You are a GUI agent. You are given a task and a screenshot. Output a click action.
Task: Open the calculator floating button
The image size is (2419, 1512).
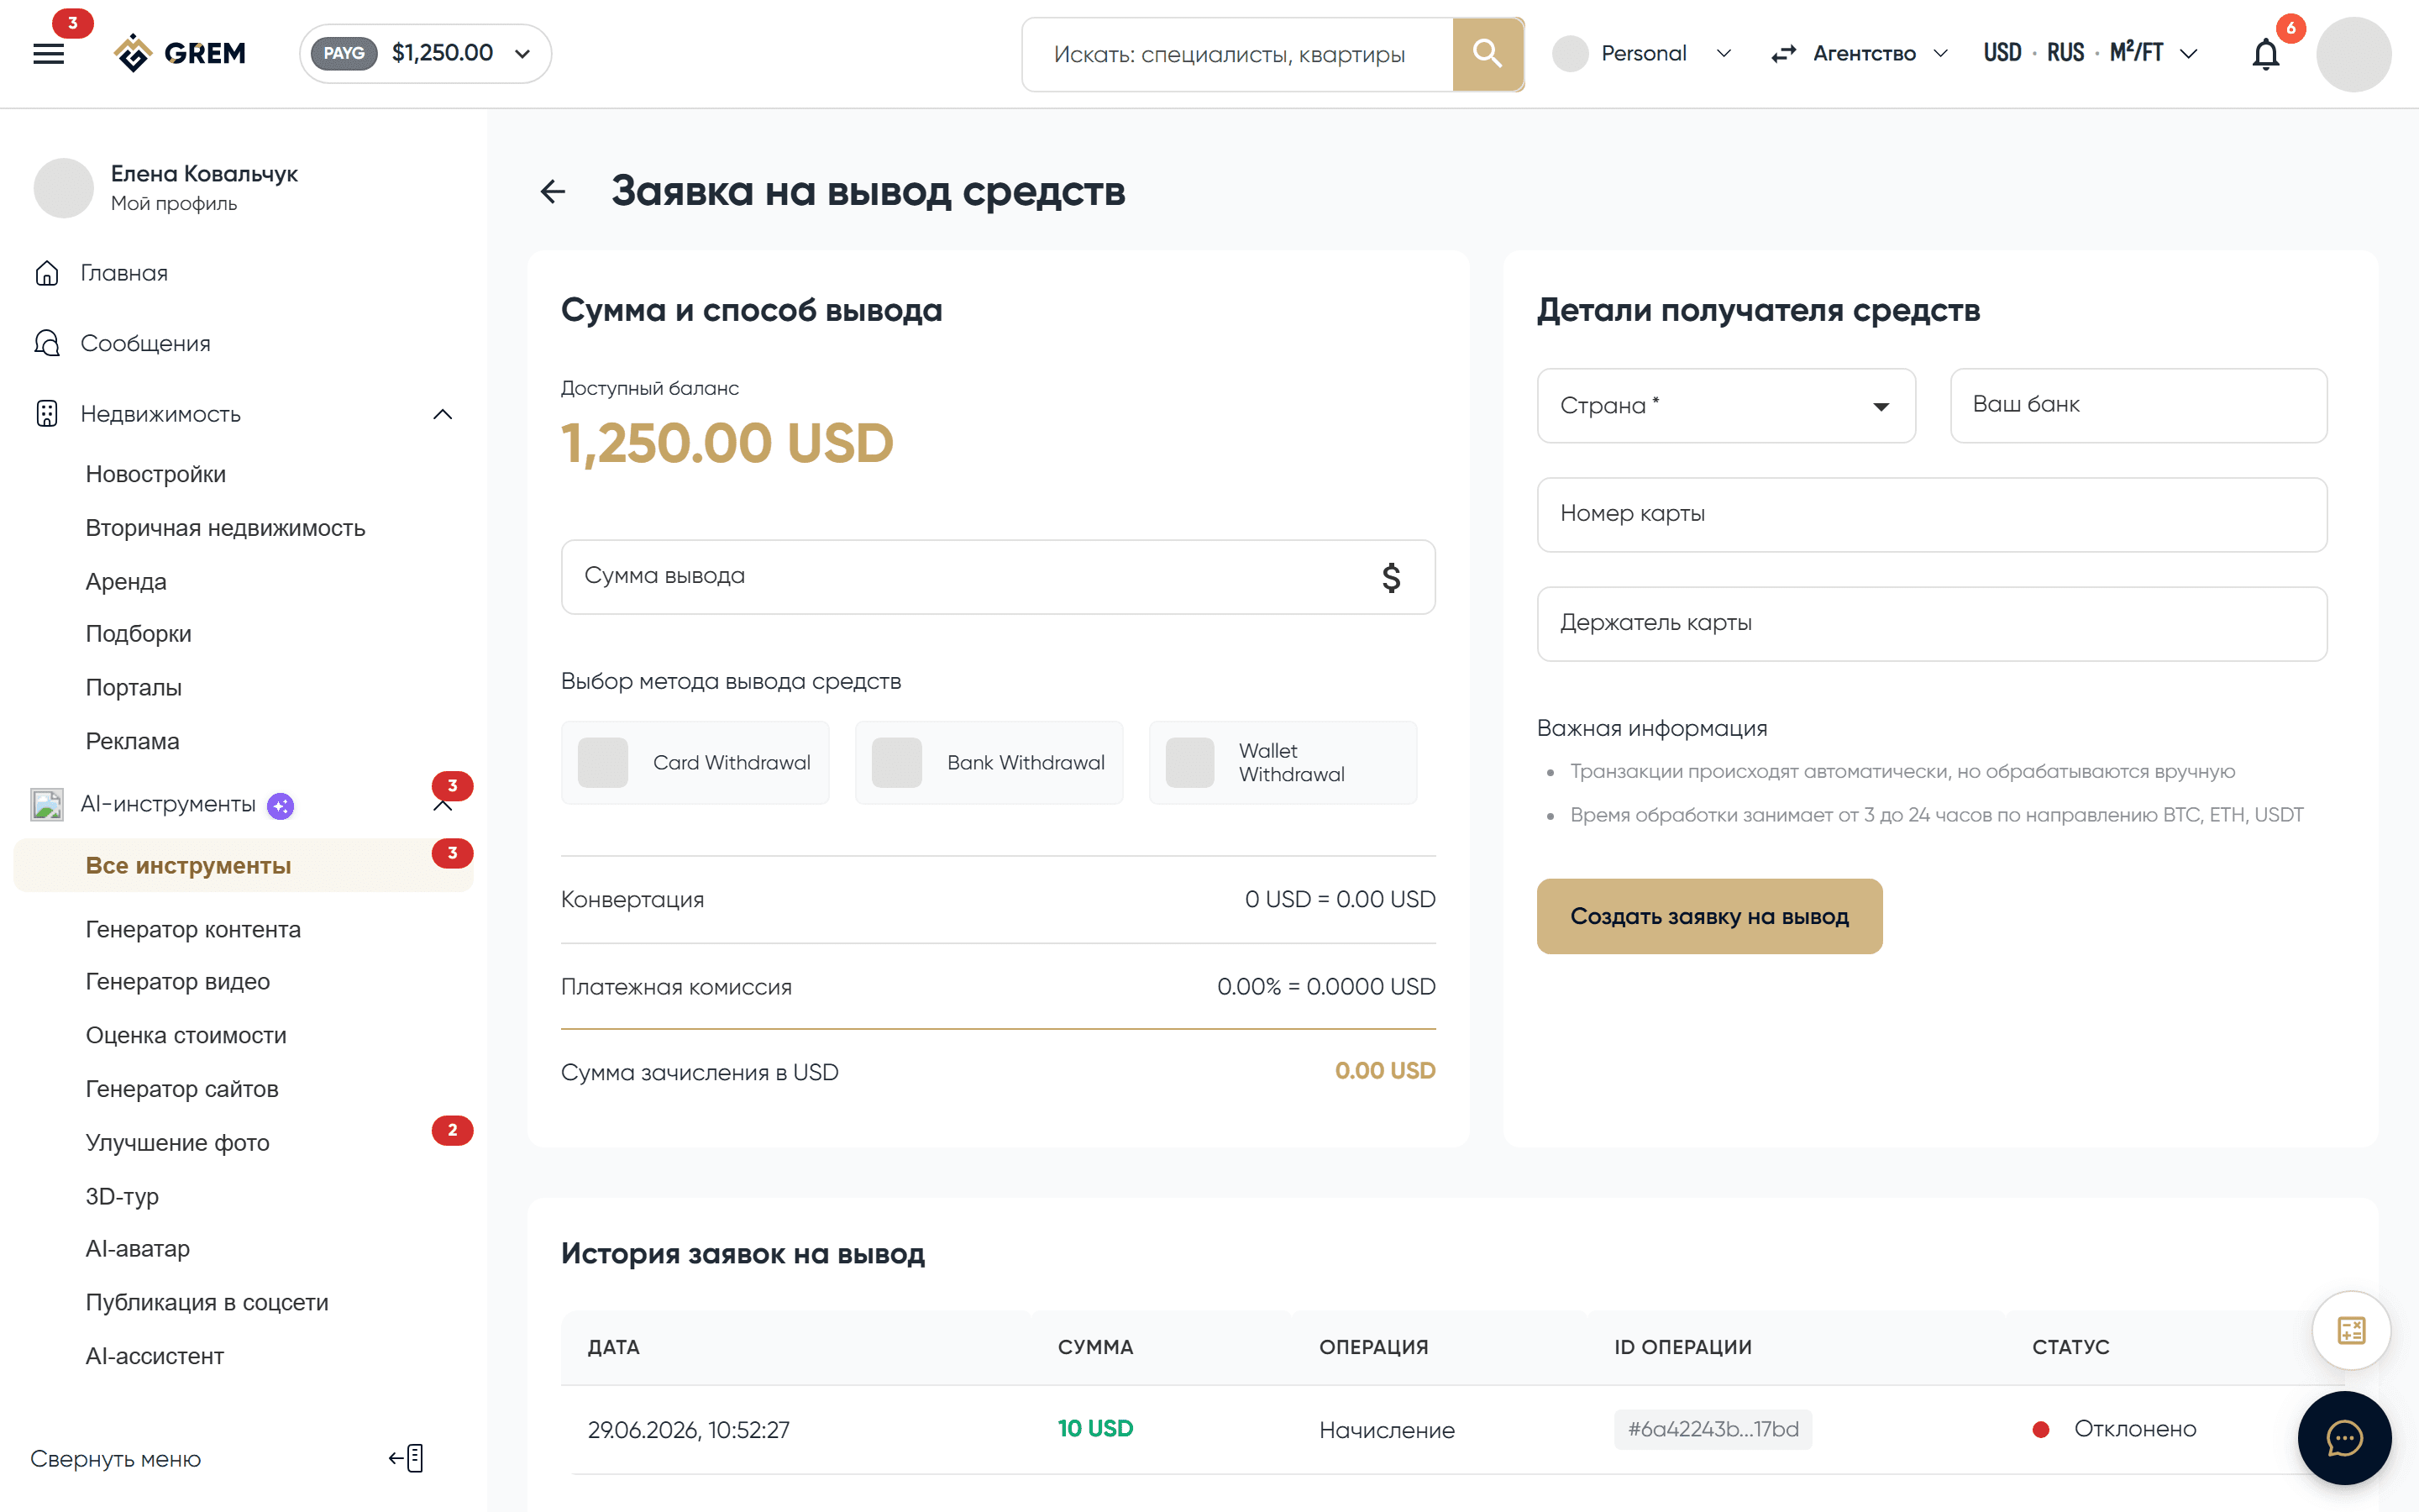[2351, 1330]
